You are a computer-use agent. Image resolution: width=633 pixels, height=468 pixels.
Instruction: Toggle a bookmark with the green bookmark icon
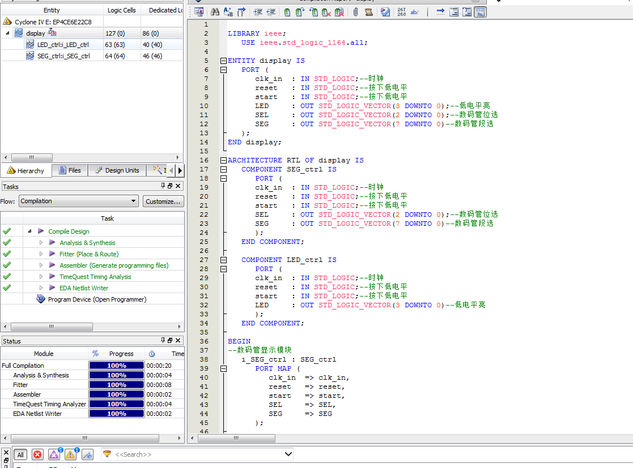point(287,12)
